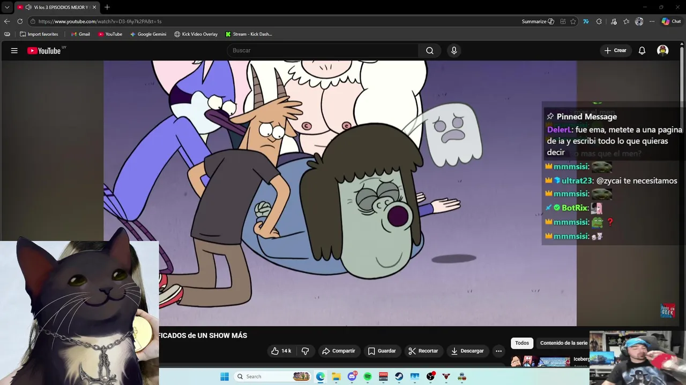This screenshot has height=385, width=686.
Task: Open Discord from the taskbar
Action: click(x=352, y=376)
